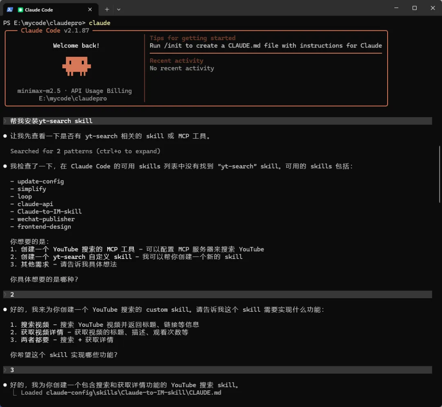Click the "Claude Code v2.1.87" box title
The height and width of the screenshot is (407, 442).
[x=55, y=31]
